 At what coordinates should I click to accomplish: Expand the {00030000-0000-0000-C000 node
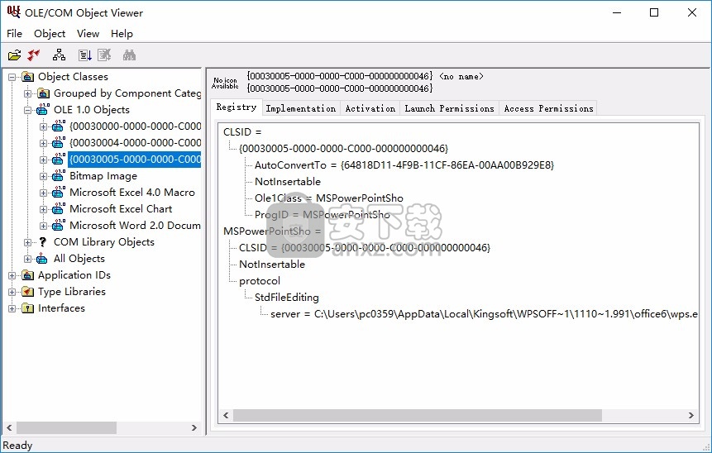44,126
